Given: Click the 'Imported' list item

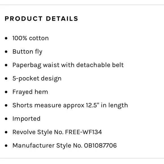Looking at the screenshot, I should (26, 119).
